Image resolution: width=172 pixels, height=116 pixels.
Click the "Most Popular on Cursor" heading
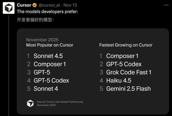(50, 45)
